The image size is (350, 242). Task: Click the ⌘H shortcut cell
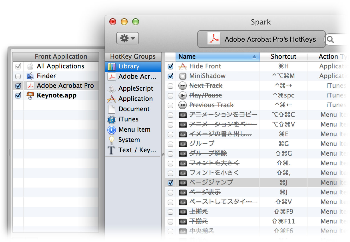point(283,66)
